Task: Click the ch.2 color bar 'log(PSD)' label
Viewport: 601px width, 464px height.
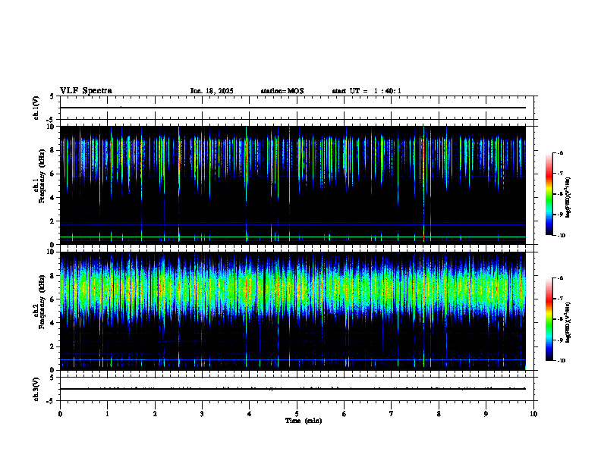Action: tap(568, 322)
